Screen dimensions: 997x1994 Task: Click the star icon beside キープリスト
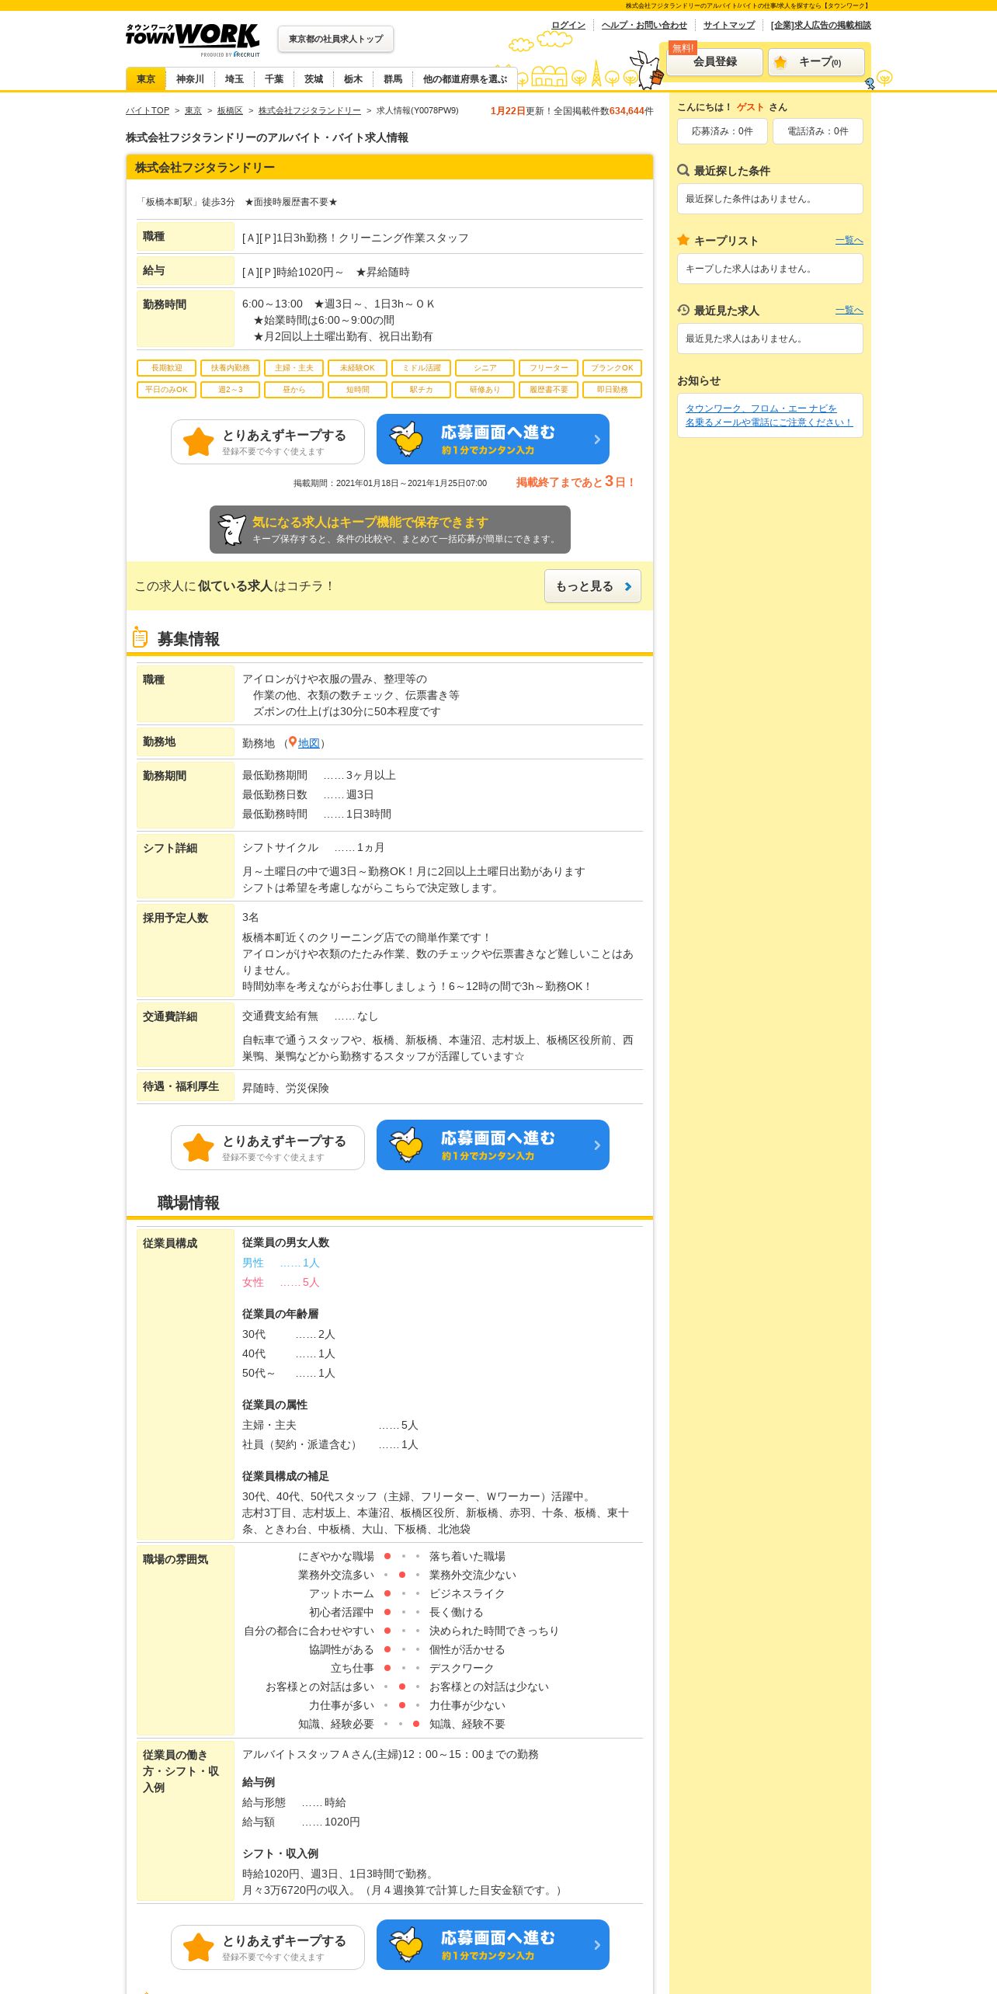[x=683, y=240]
